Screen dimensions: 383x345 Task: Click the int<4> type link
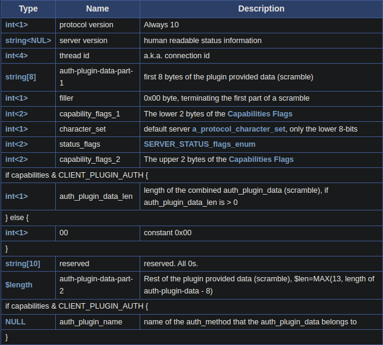[x=16, y=56]
